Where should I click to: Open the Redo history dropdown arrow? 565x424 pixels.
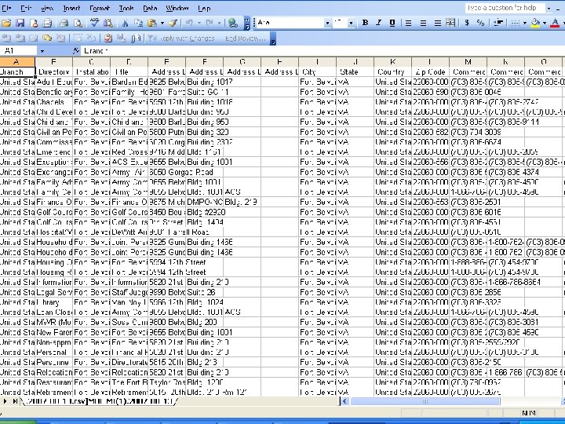[x=219, y=24]
